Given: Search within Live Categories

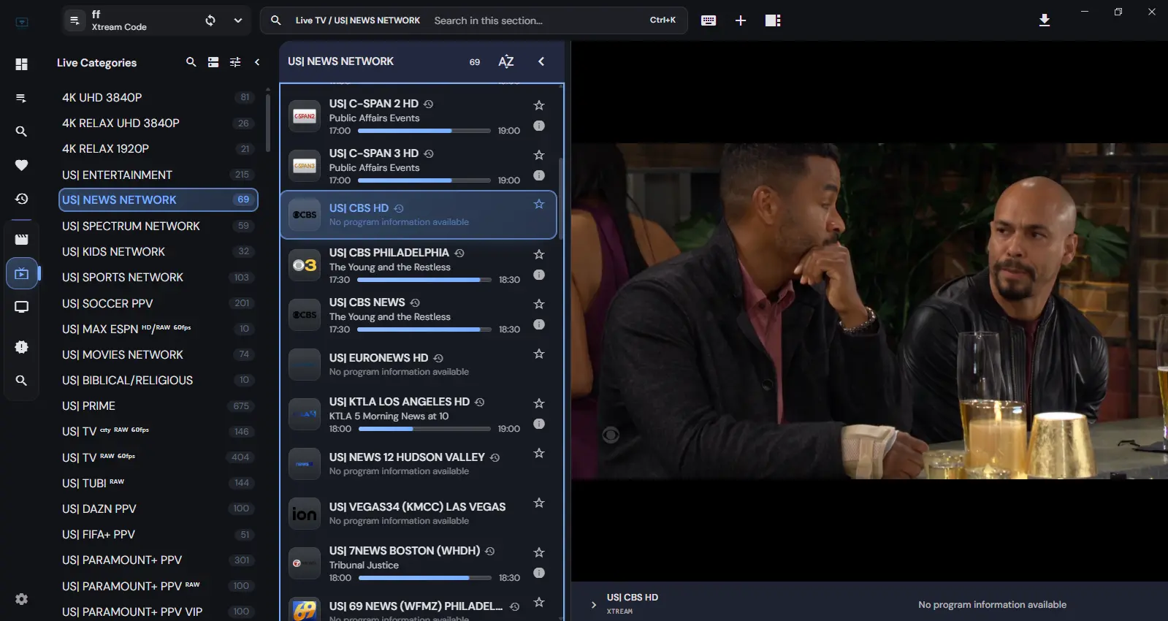Looking at the screenshot, I should coord(191,62).
